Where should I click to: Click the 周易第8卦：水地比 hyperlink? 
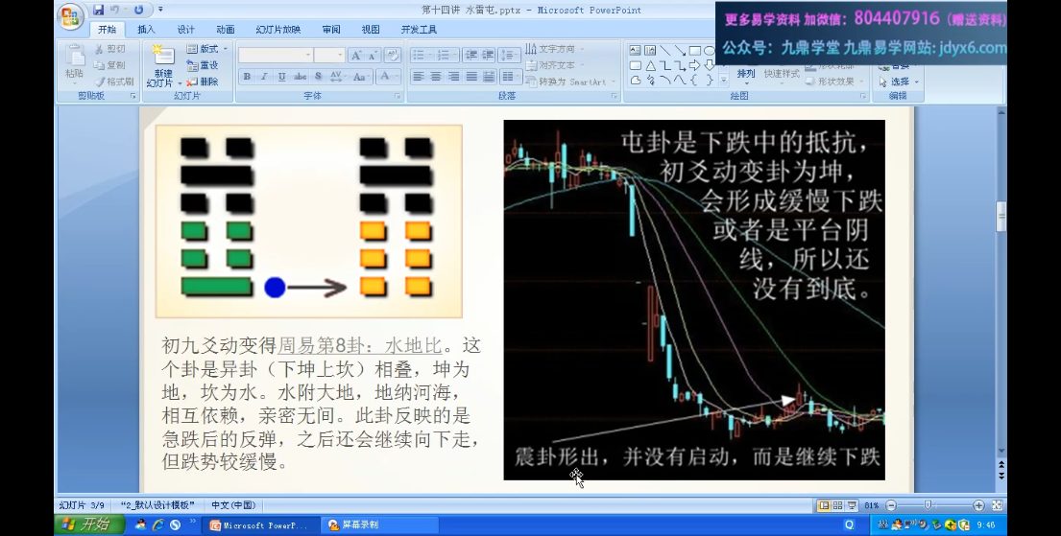(x=361, y=345)
